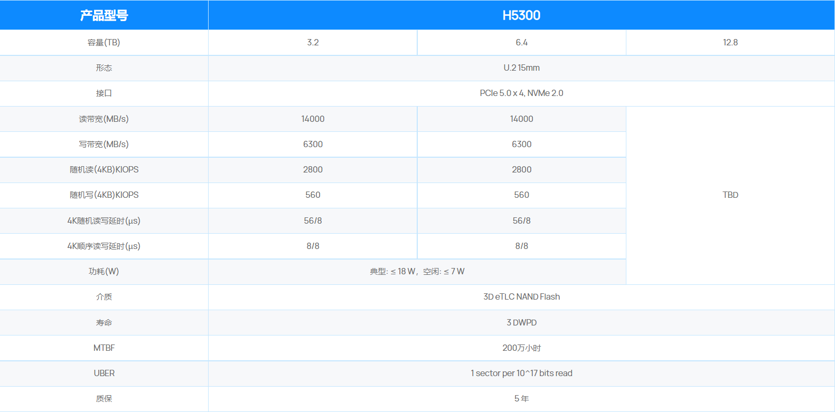Screen dimensions: 835x412
Task: Click the 产品型号 header cell
Action: click(104, 15)
